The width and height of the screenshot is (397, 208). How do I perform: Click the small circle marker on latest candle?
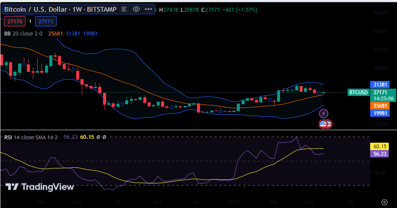pyautogui.click(x=319, y=93)
